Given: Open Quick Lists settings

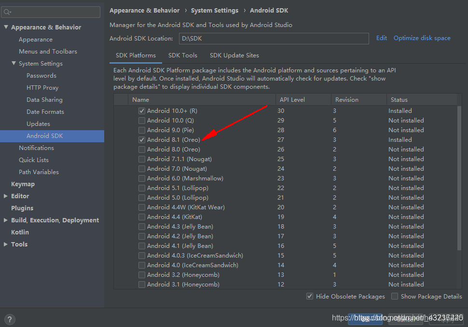Looking at the screenshot, I should pyautogui.click(x=34, y=160).
